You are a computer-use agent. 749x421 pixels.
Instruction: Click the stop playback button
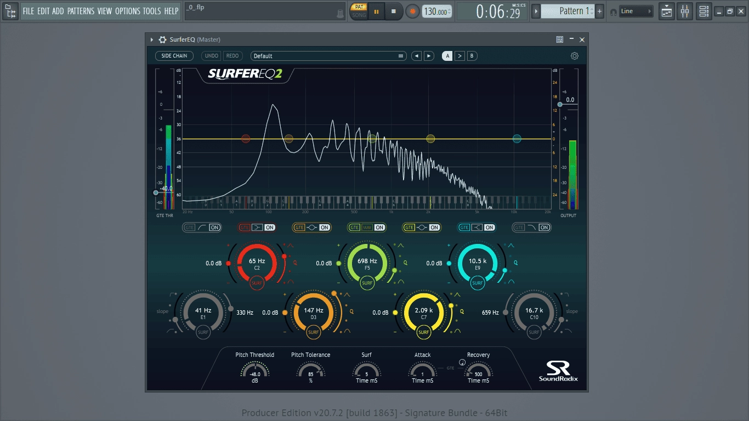394,11
